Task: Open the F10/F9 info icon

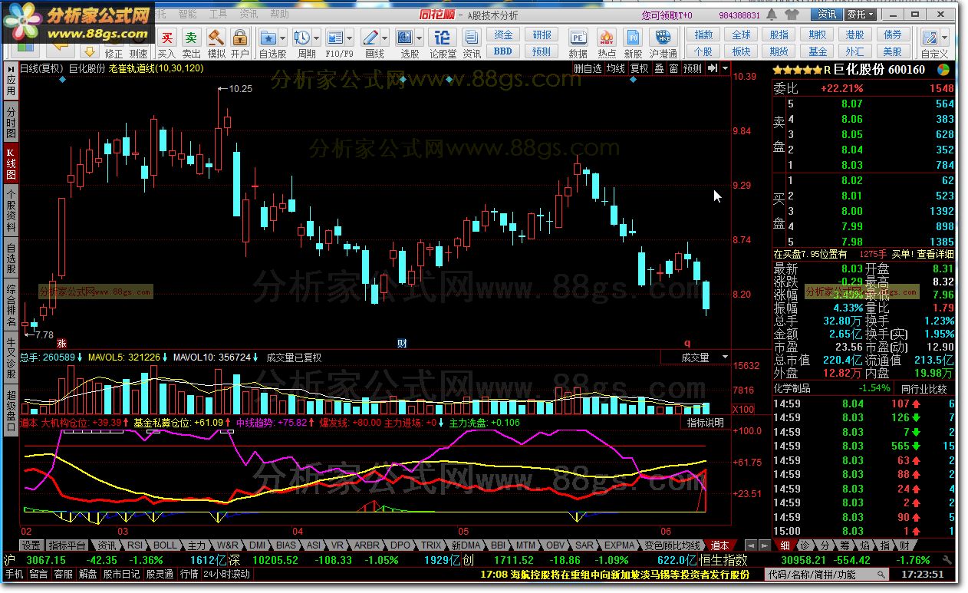Action: point(334,38)
